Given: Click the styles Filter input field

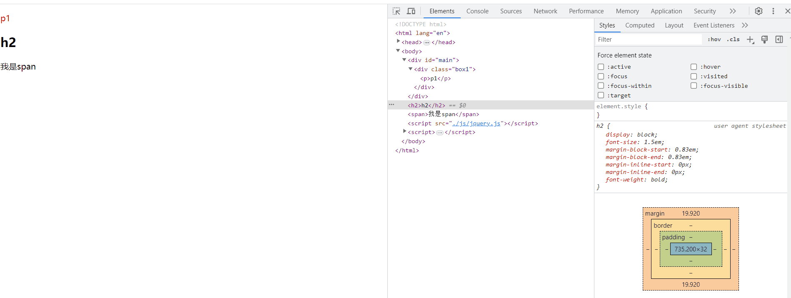Looking at the screenshot, I should [649, 40].
